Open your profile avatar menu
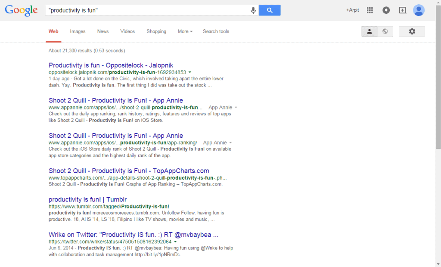The image size is (441, 267). pyautogui.click(x=419, y=9)
